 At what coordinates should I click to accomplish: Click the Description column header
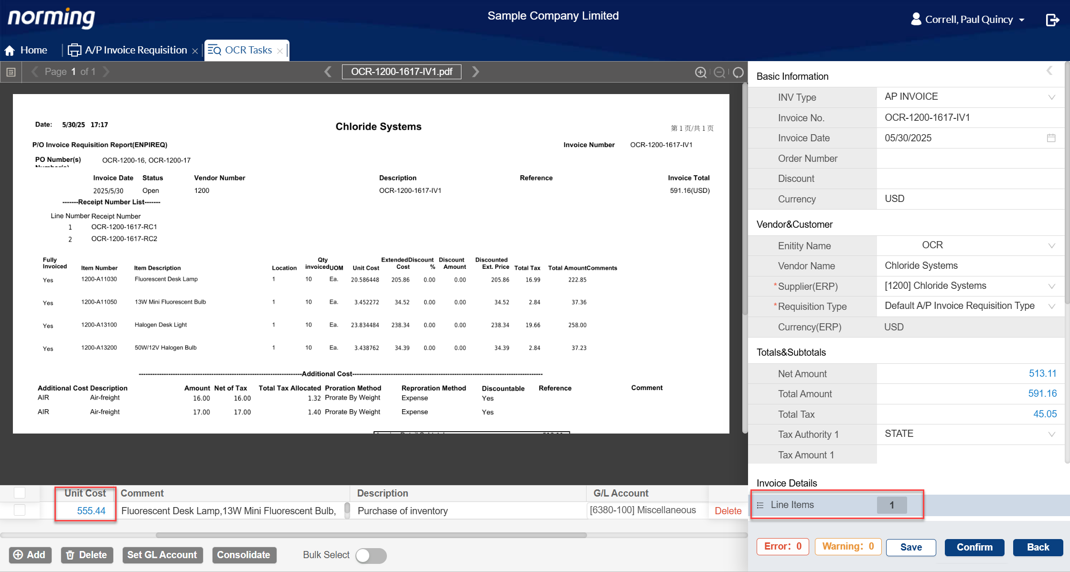(382, 493)
